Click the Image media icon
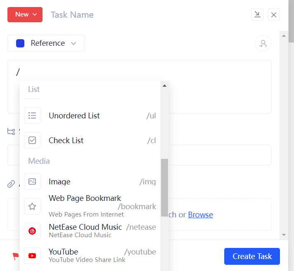The width and height of the screenshot is (294, 271). (32, 181)
